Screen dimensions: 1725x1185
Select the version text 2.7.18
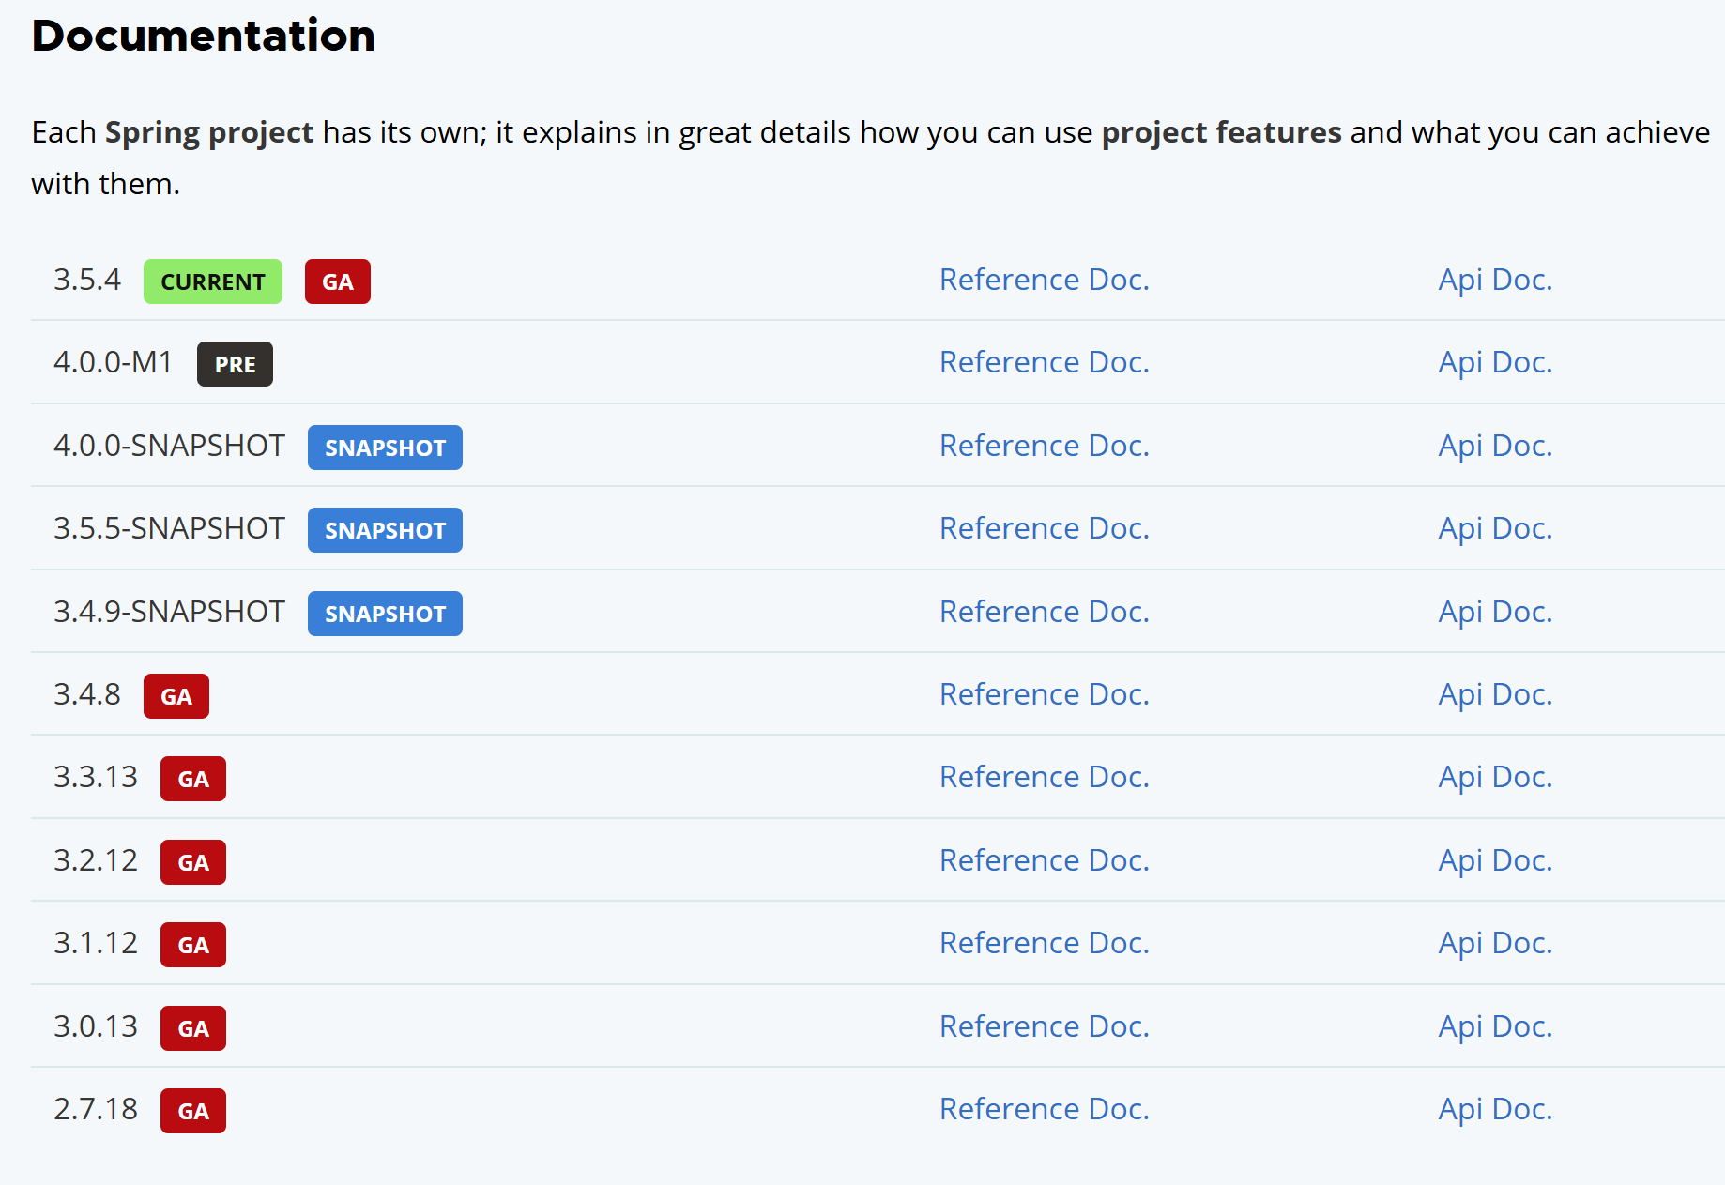96,1109
